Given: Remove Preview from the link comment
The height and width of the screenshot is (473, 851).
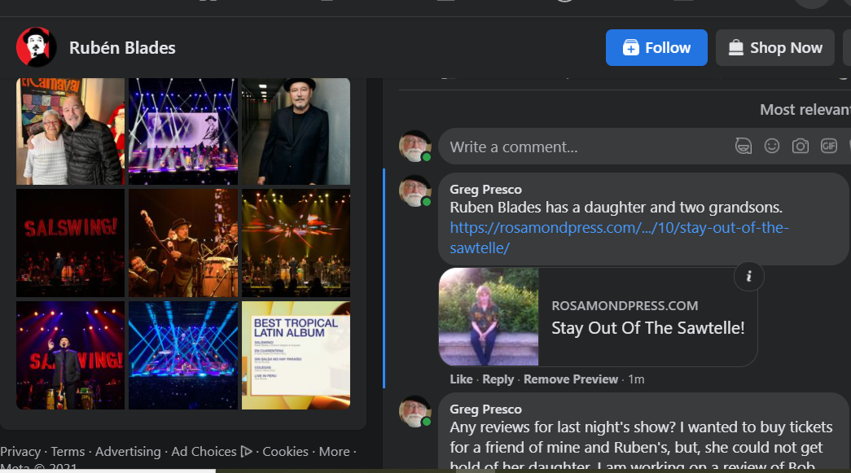Looking at the screenshot, I should point(570,379).
